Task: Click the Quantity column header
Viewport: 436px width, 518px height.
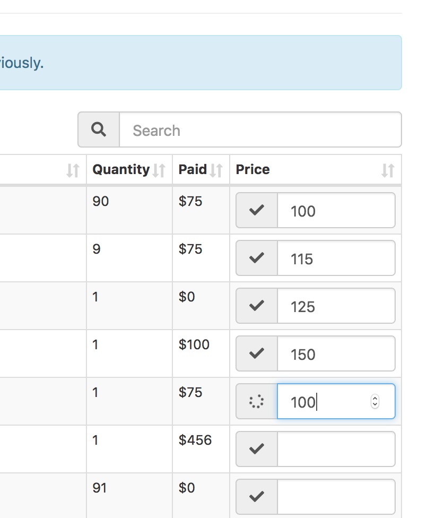Action: click(x=120, y=169)
